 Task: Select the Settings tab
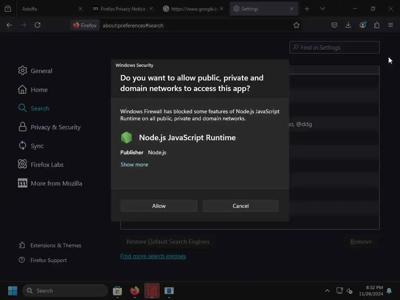click(264, 9)
